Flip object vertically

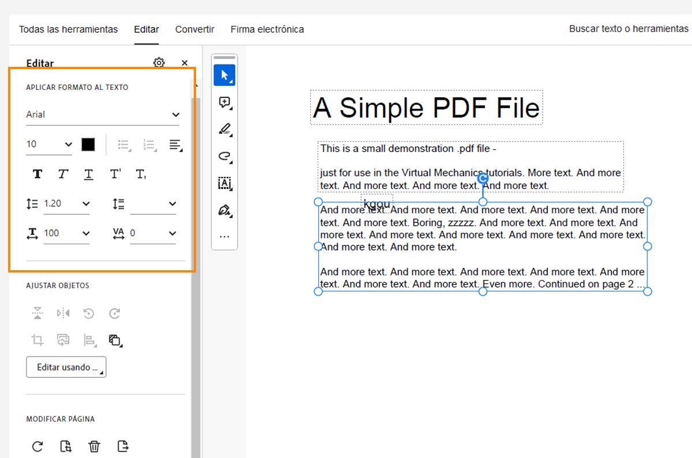(37, 313)
